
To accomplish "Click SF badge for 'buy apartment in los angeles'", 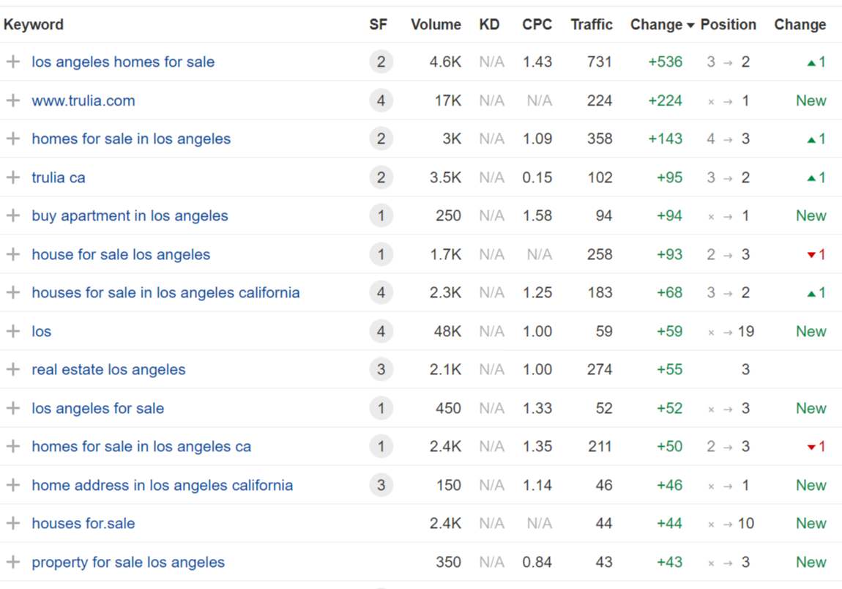I will (381, 216).
